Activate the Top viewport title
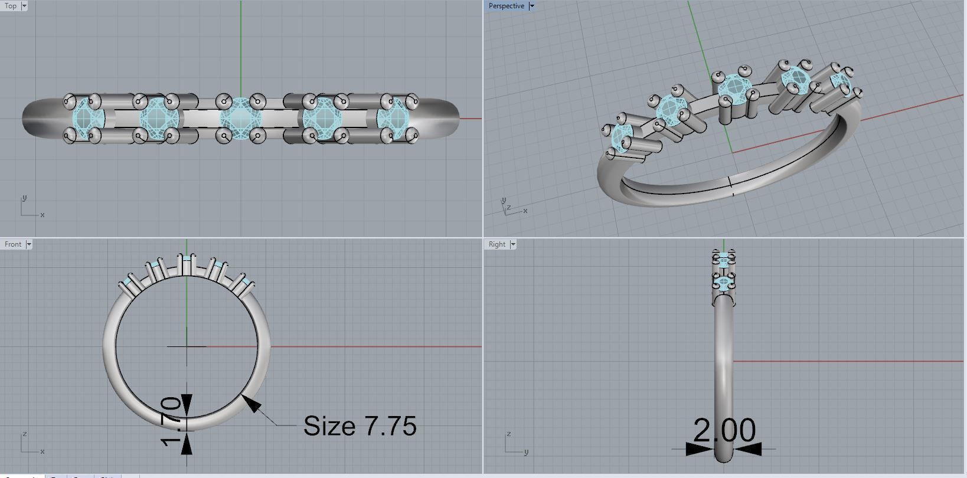The height and width of the screenshot is (478, 967). 11,6
